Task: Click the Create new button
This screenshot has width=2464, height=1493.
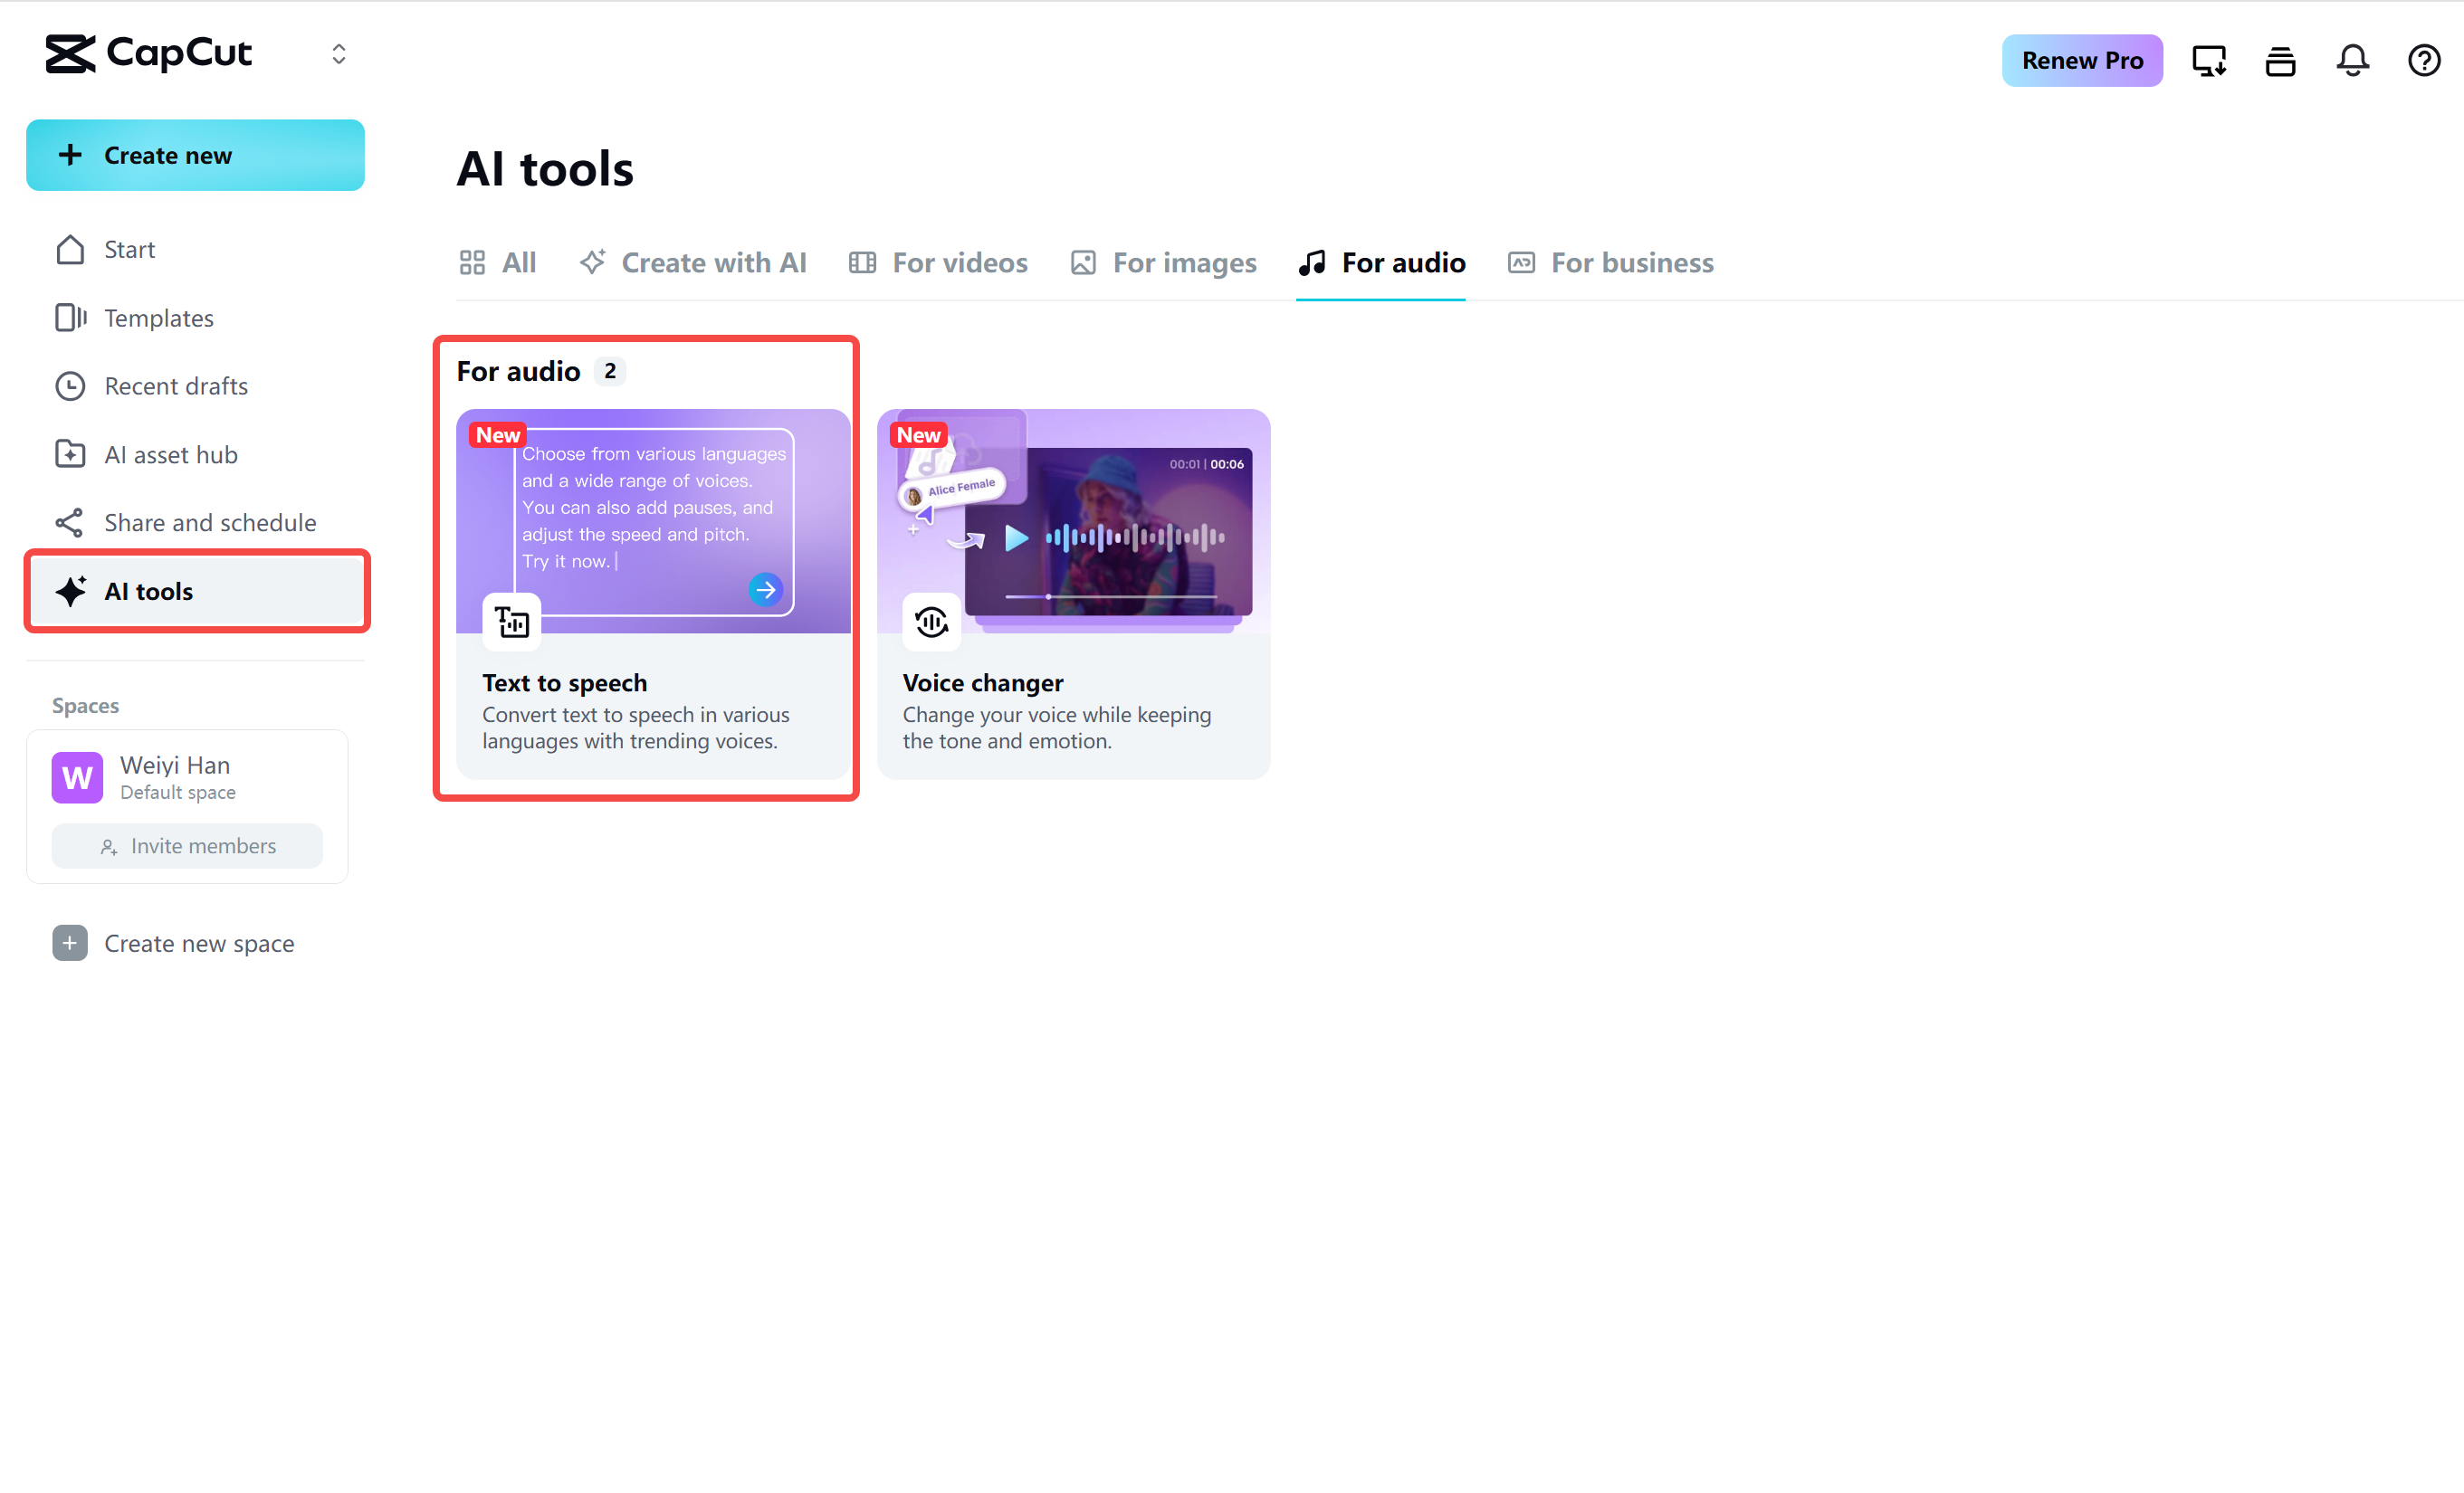Action: pyautogui.click(x=195, y=155)
